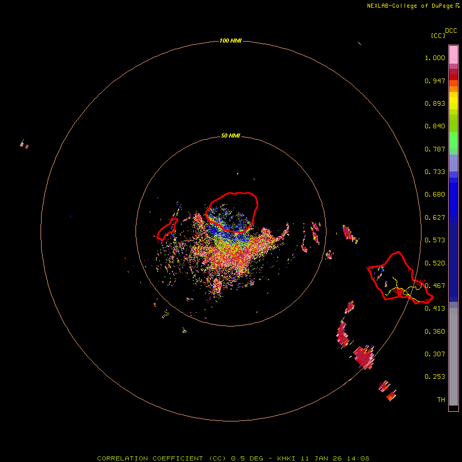Image resolution: width=462 pixels, height=462 pixels.
Task: Click the 0.787 scale value
Action: click(x=435, y=149)
